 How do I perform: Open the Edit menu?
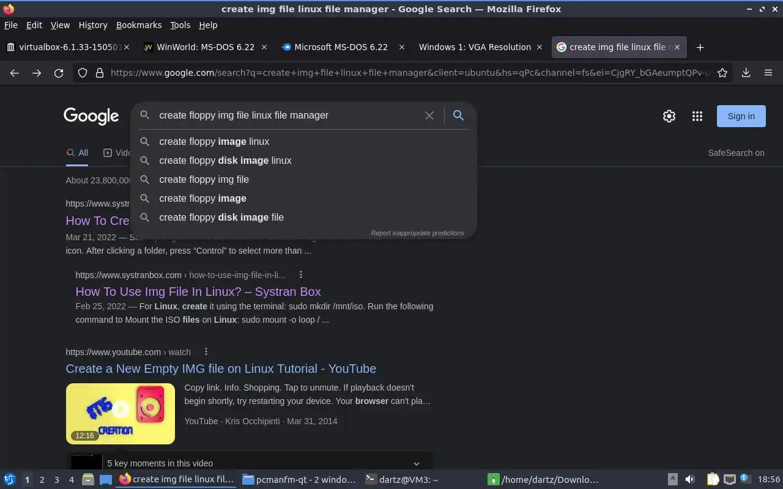(x=34, y=25)
